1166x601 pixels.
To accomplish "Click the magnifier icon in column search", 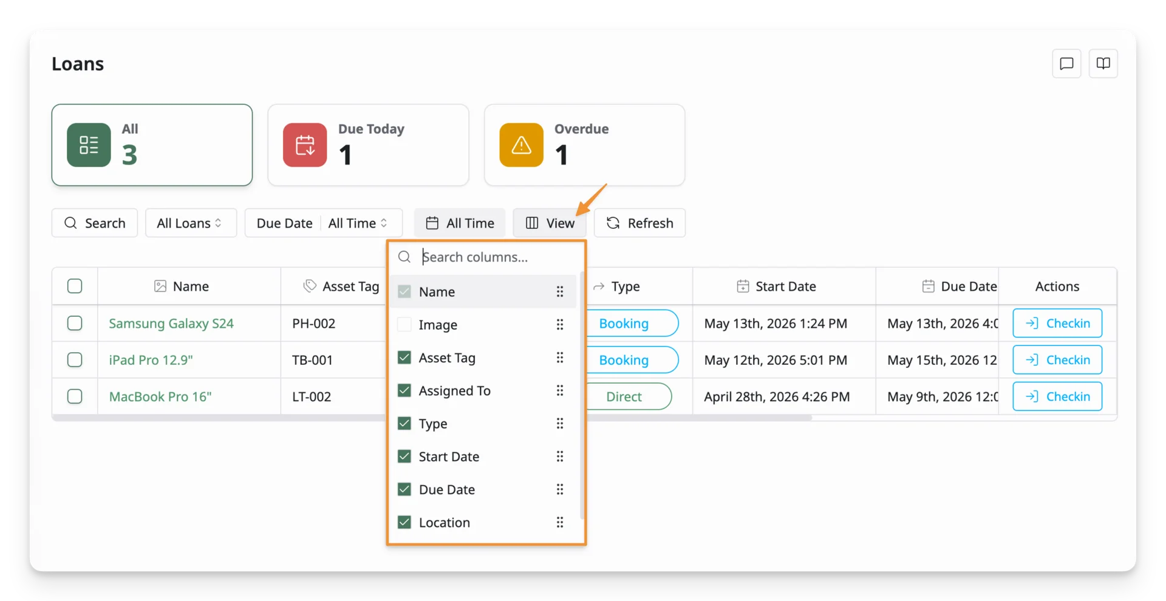I will [x=404, y=257].
